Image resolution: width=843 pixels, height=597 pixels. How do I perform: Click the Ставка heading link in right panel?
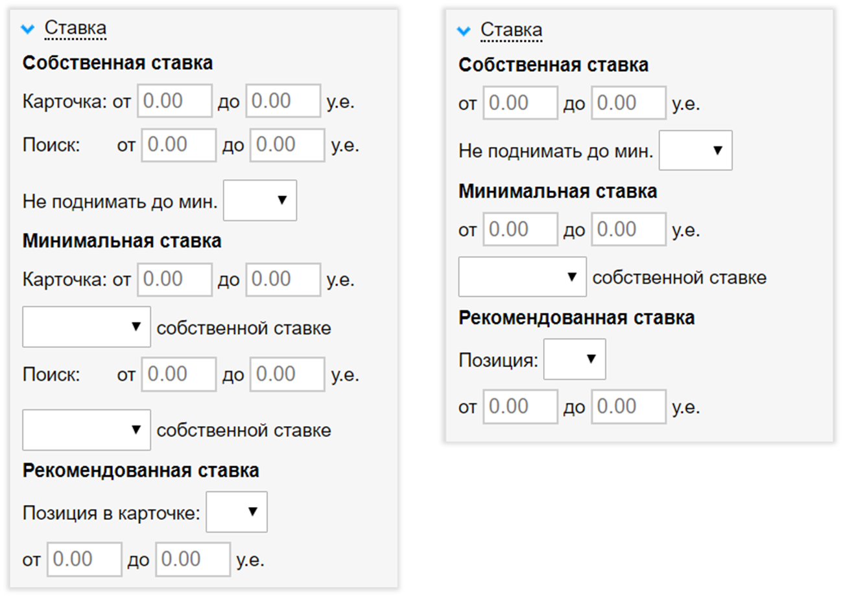click(x=511, y=30)
